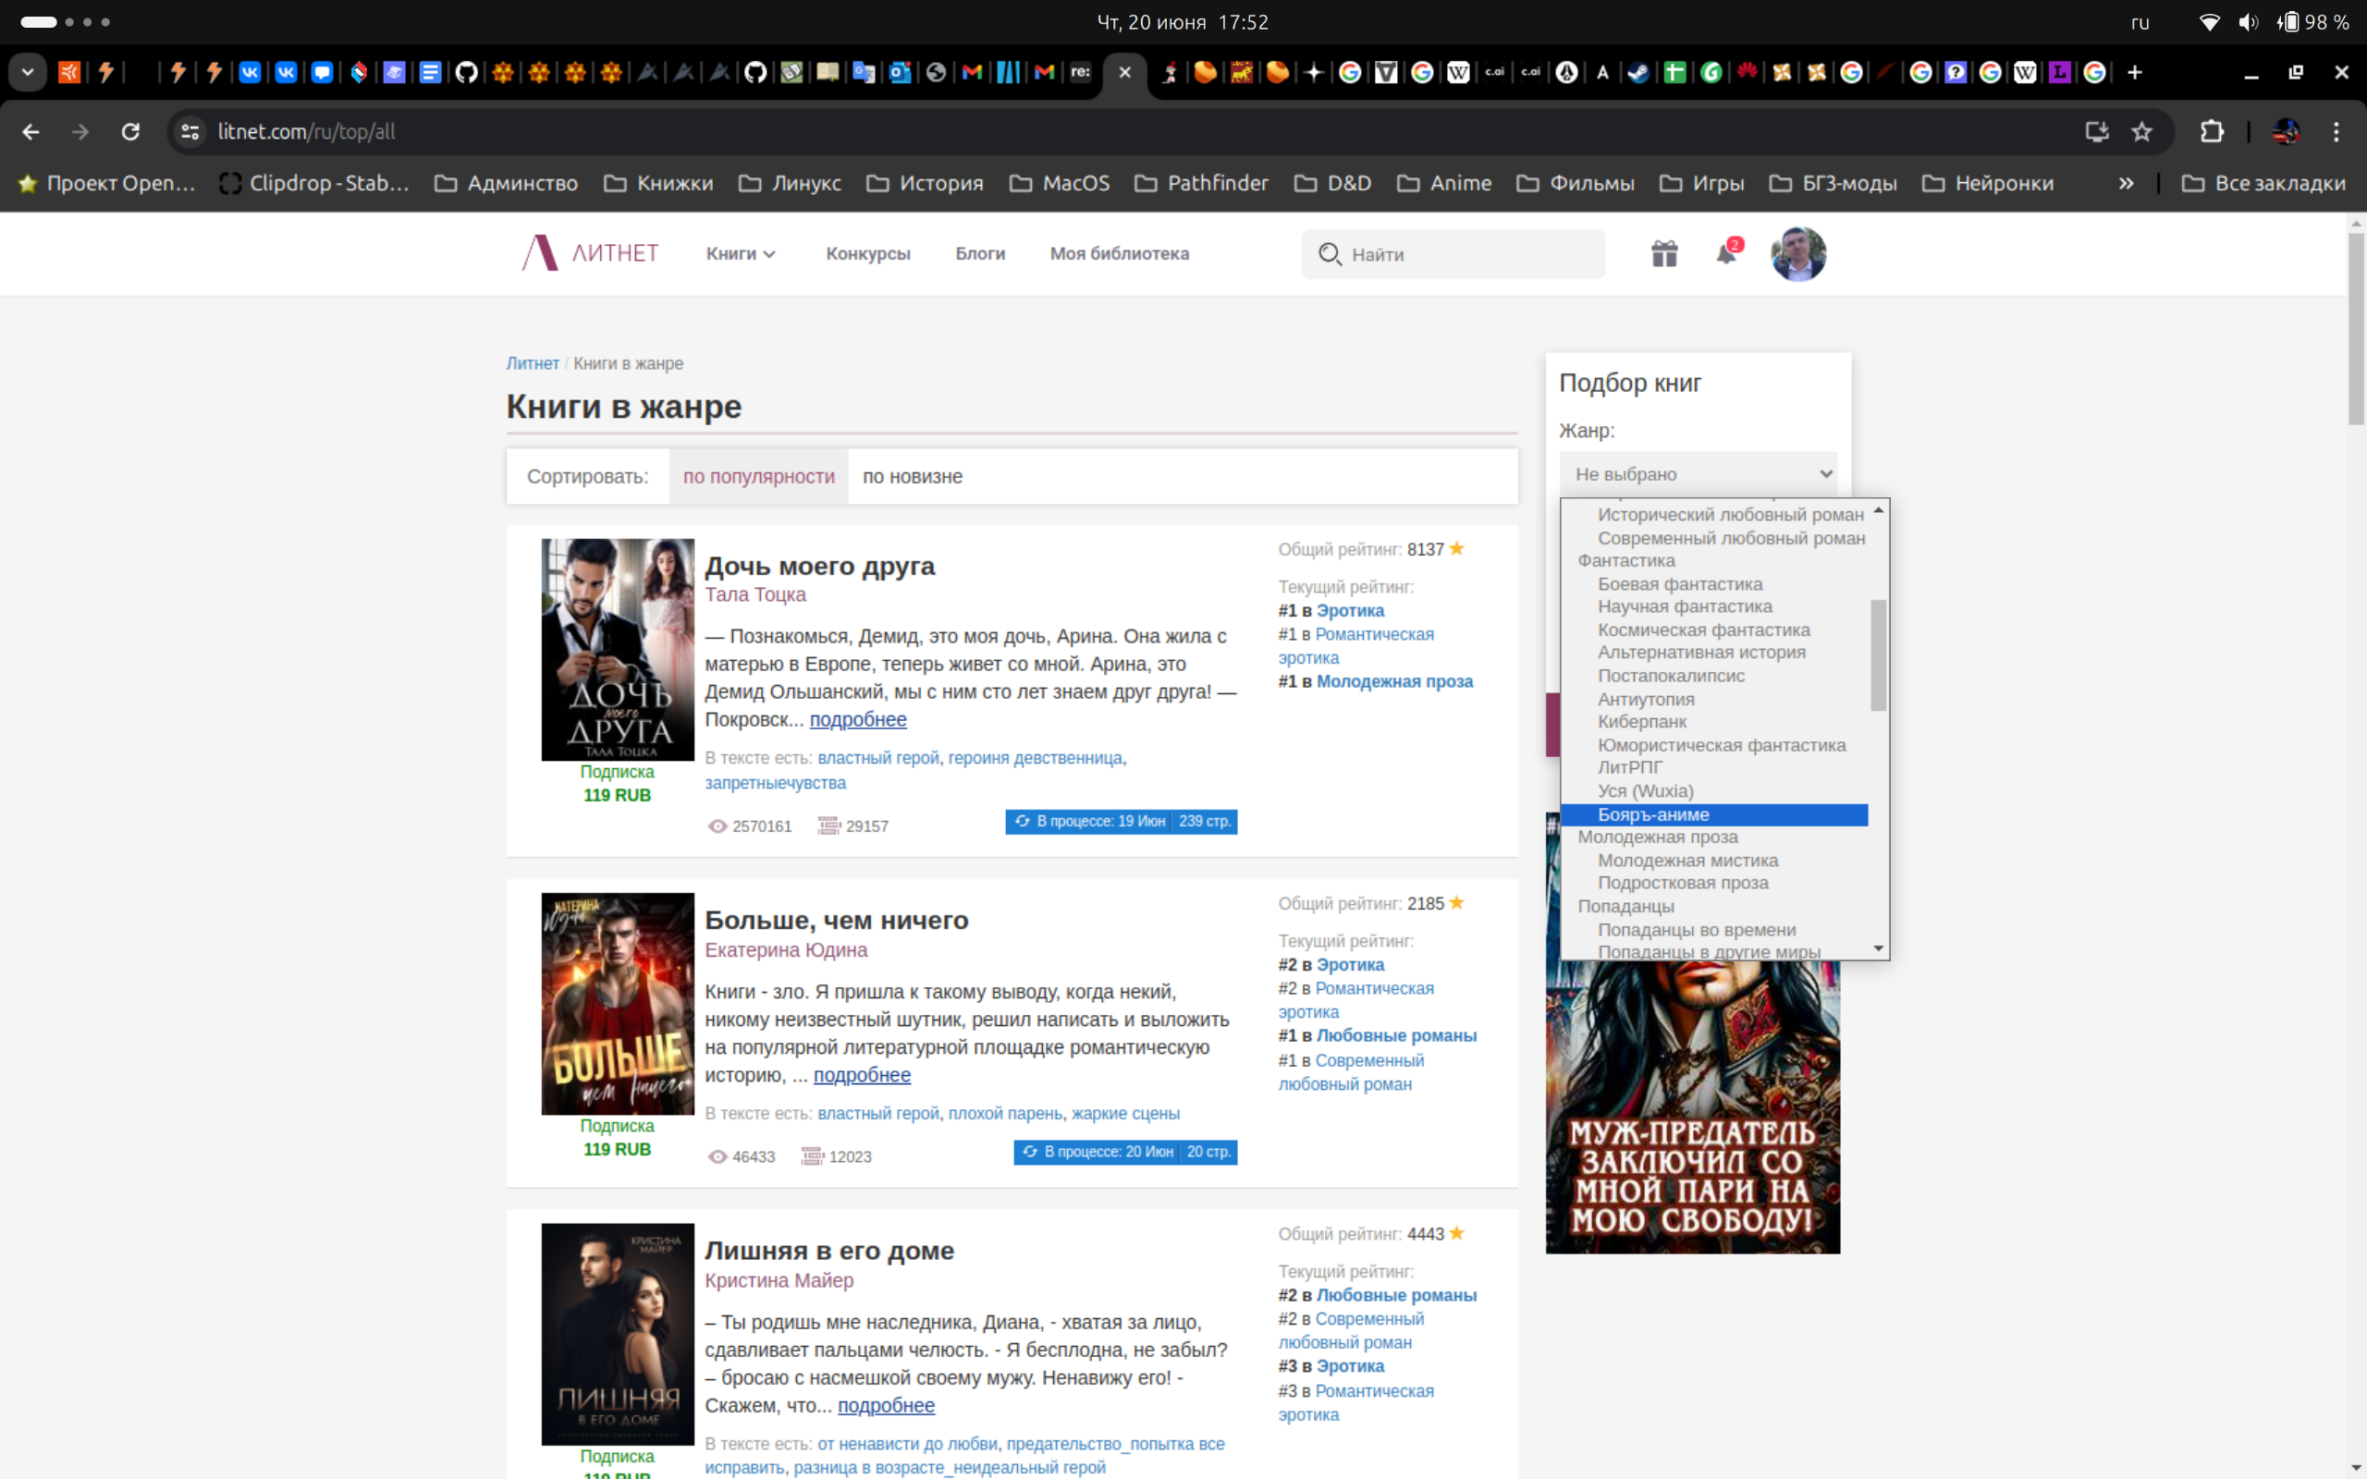Switch to the Steam tab
Image resolution: width=2367 pixels, height=1479 pixels.
[1638, 72]
